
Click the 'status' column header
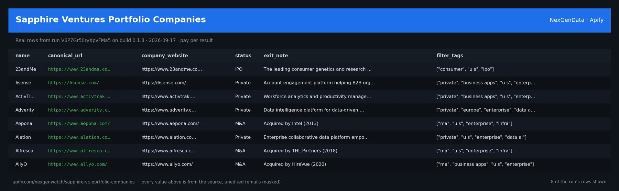[243, 56]
